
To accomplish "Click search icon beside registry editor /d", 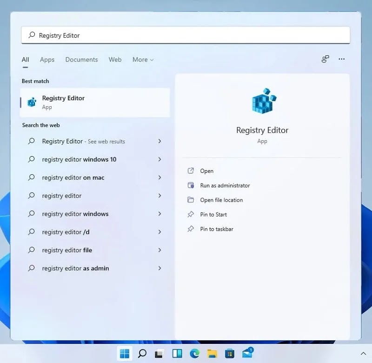I will [x=31, y=232].
